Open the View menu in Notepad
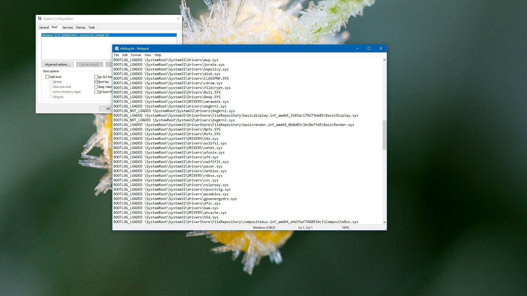The height and width of the screenshot is (296, 527). [148, 55]
